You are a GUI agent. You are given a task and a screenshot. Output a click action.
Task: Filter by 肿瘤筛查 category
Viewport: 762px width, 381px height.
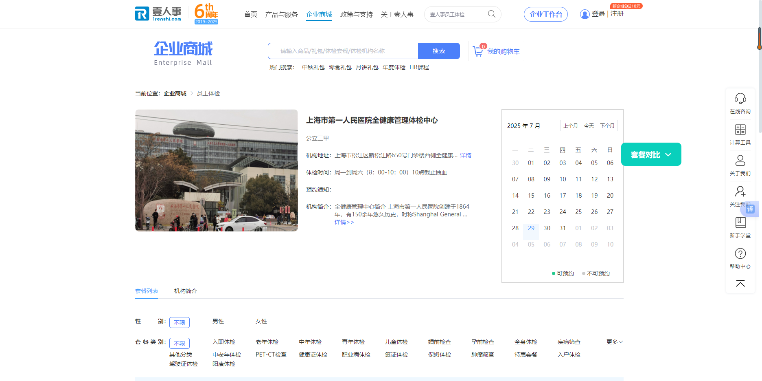[x=483, y=355]
